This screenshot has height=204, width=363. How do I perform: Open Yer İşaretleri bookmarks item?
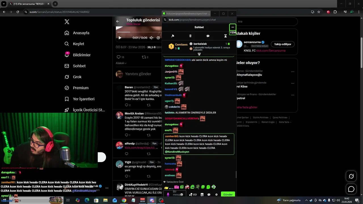click(x=80, y=99)
